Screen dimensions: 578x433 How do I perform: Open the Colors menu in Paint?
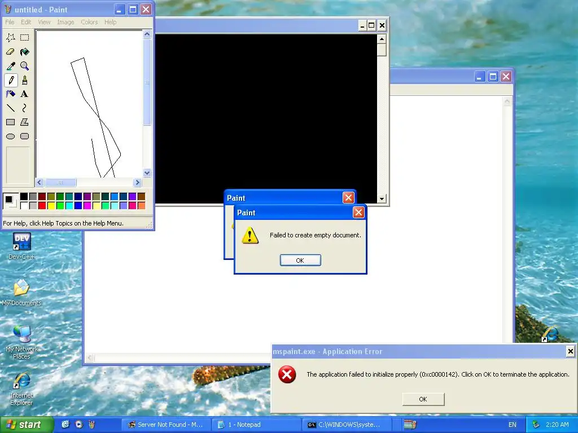pyautogui.click(x=89, y=22)
